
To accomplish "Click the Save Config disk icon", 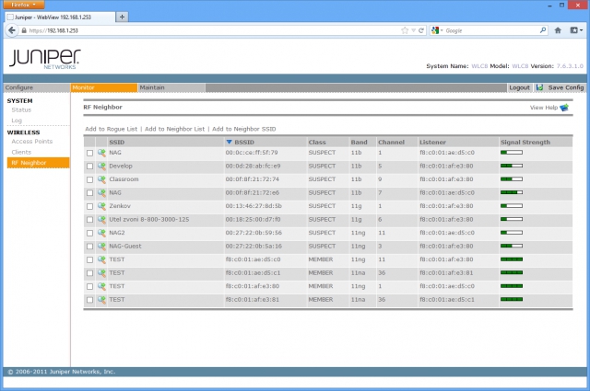I will (x=539, y=87).
